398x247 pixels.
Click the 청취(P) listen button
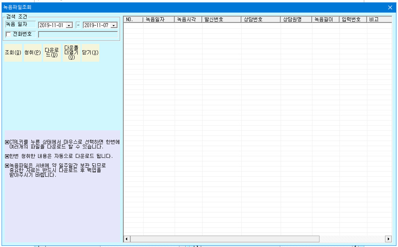[33, 53]
